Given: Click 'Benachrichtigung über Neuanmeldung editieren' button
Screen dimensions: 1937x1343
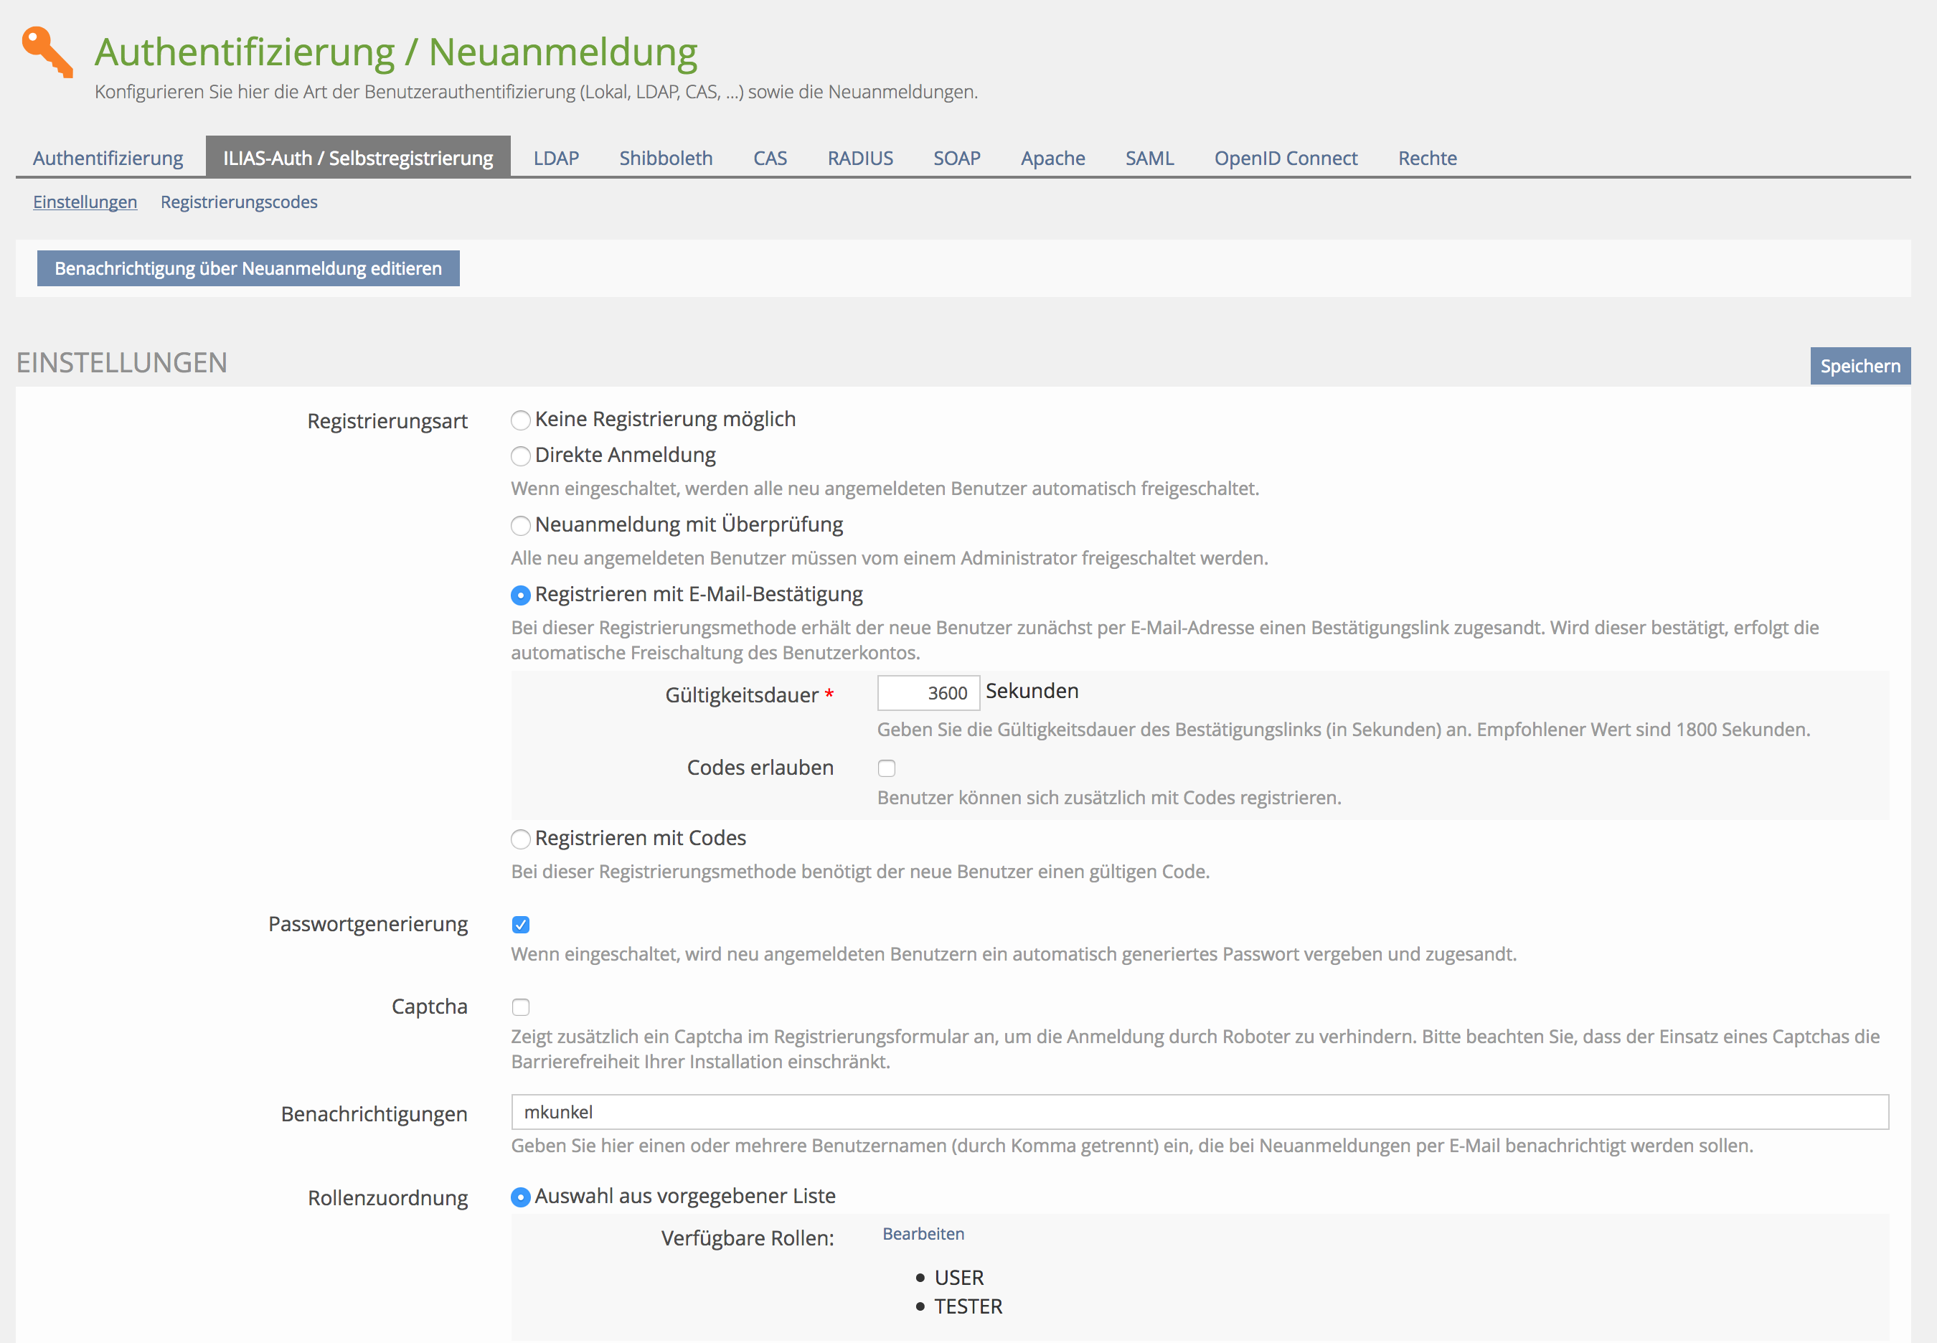Looking at the screenshot, I should (248, 268).
